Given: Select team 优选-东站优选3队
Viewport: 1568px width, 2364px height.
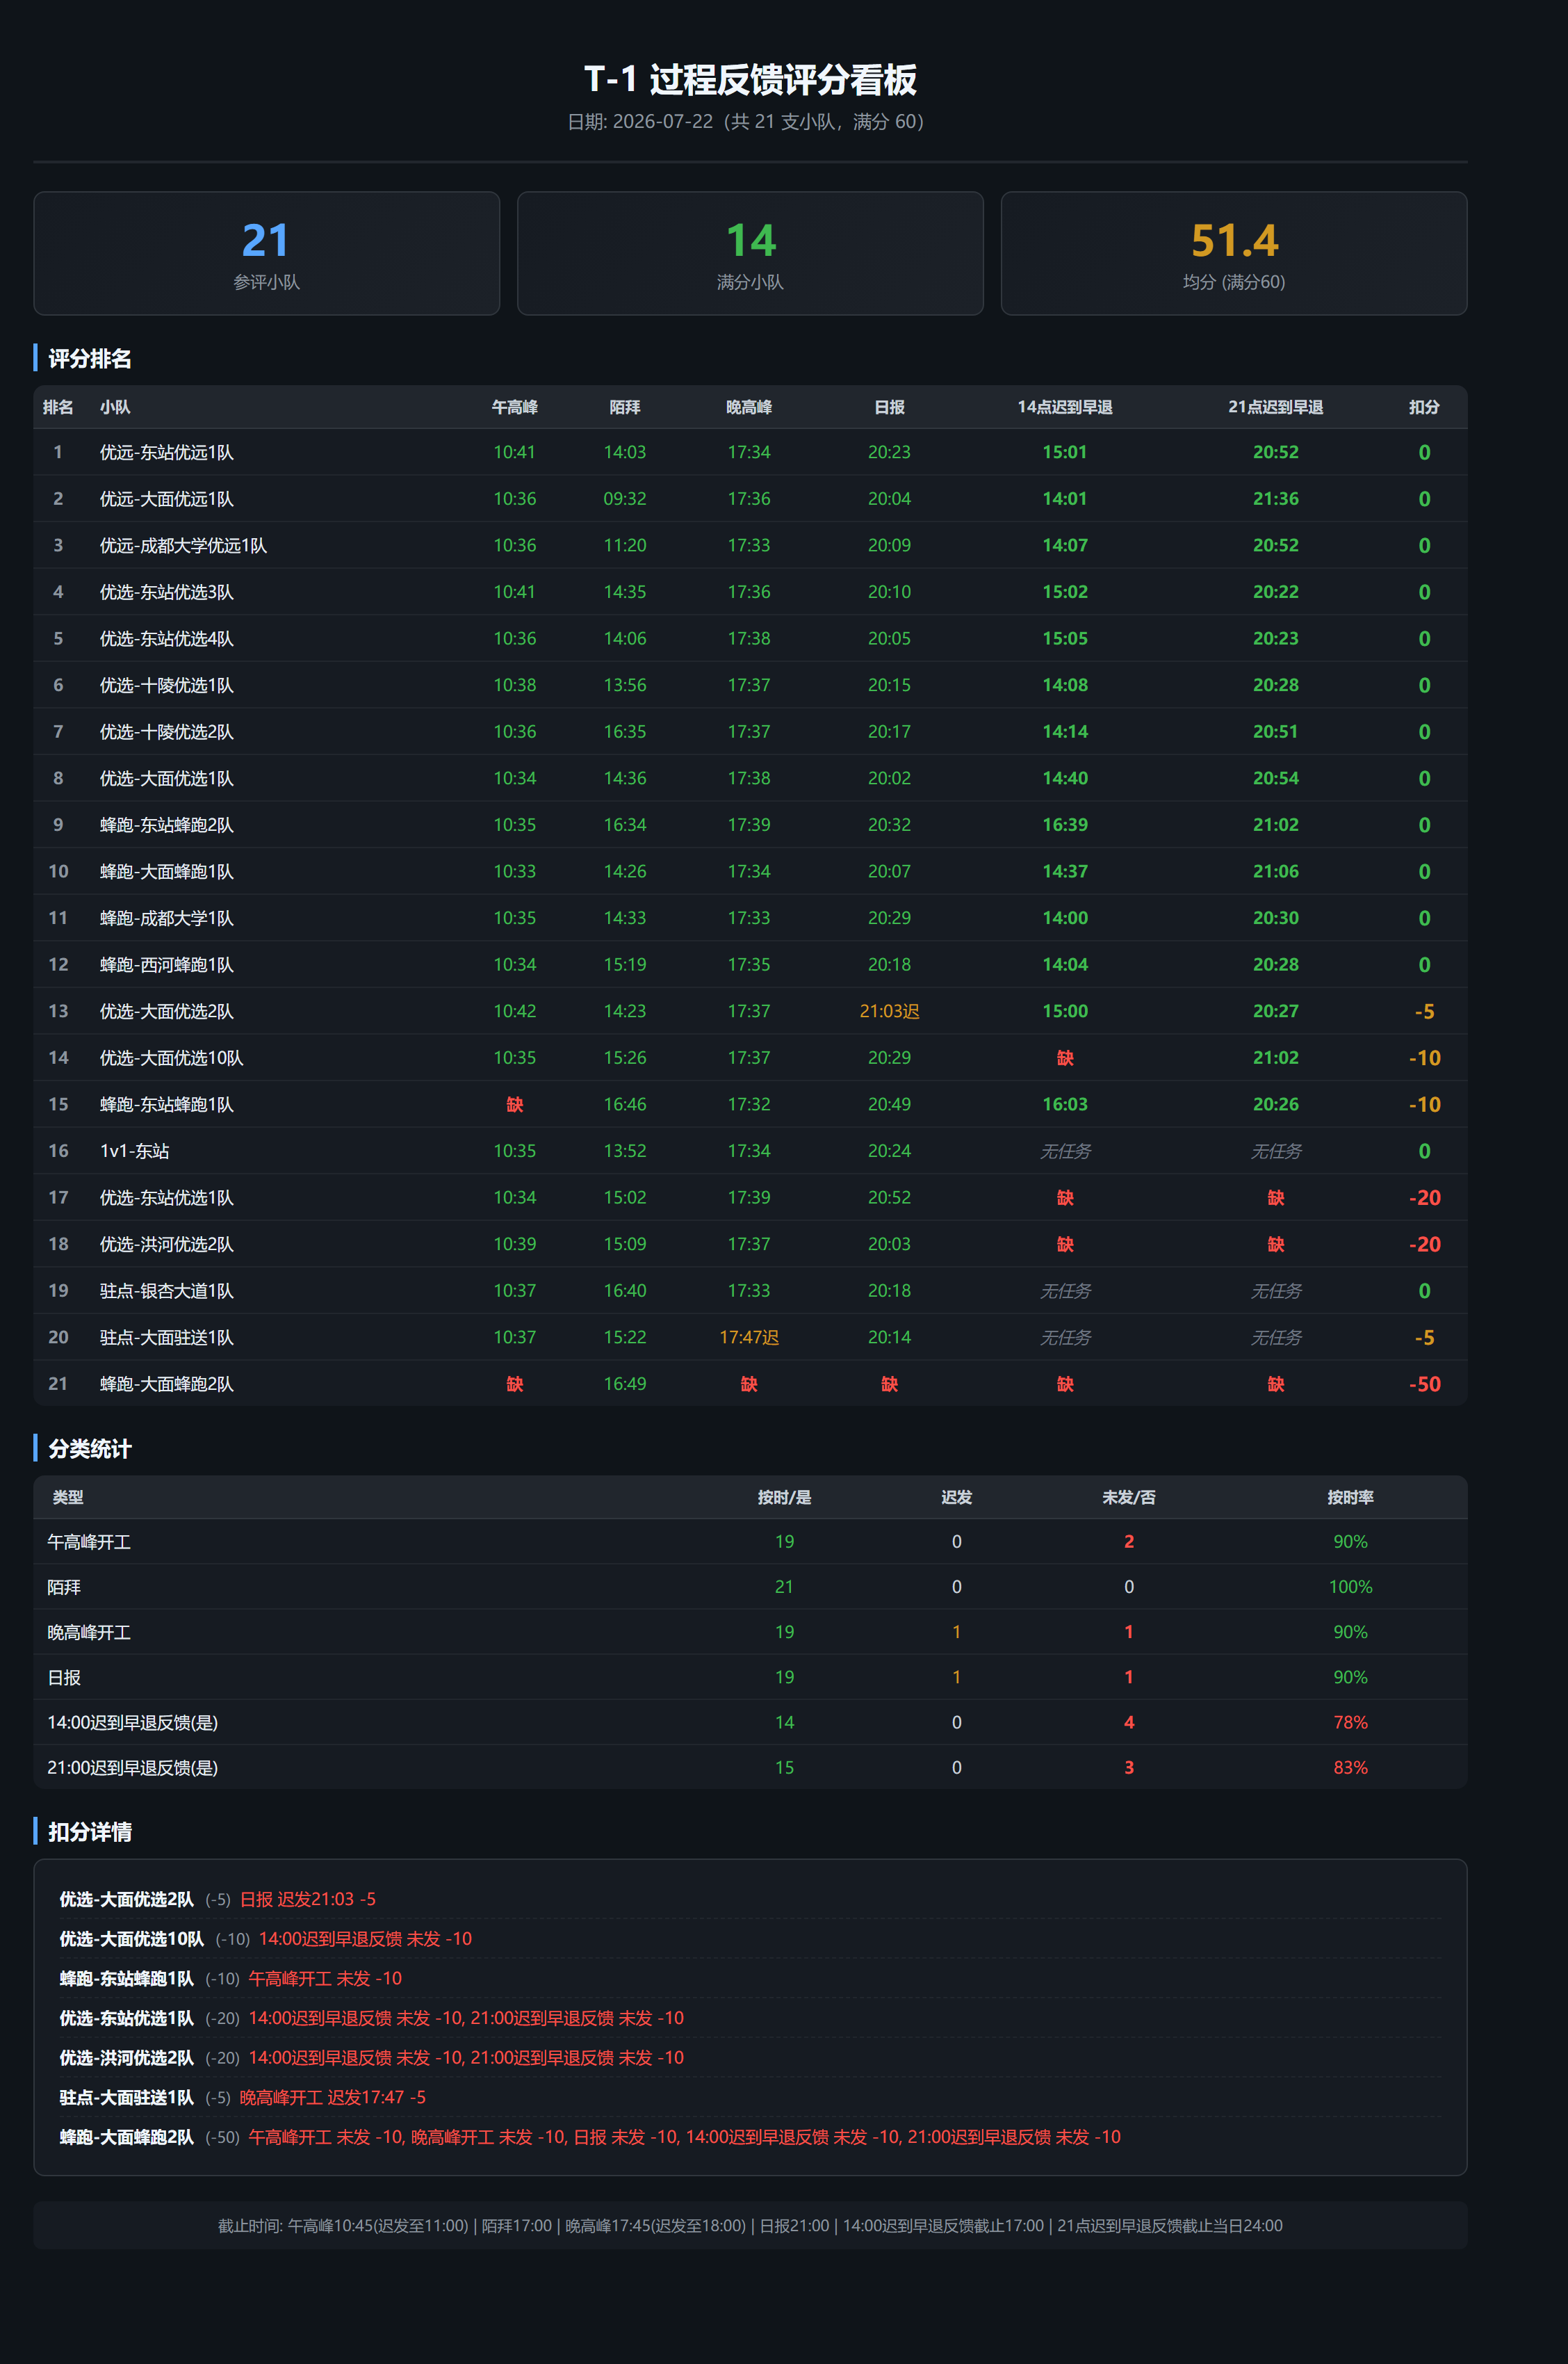Looking at the screenshot, I should click(x=167, y=592).
